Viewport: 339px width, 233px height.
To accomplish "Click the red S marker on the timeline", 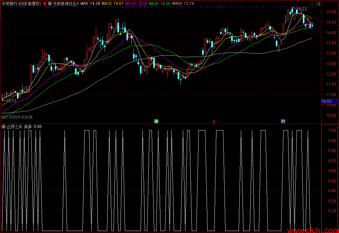I will (214, 122).
